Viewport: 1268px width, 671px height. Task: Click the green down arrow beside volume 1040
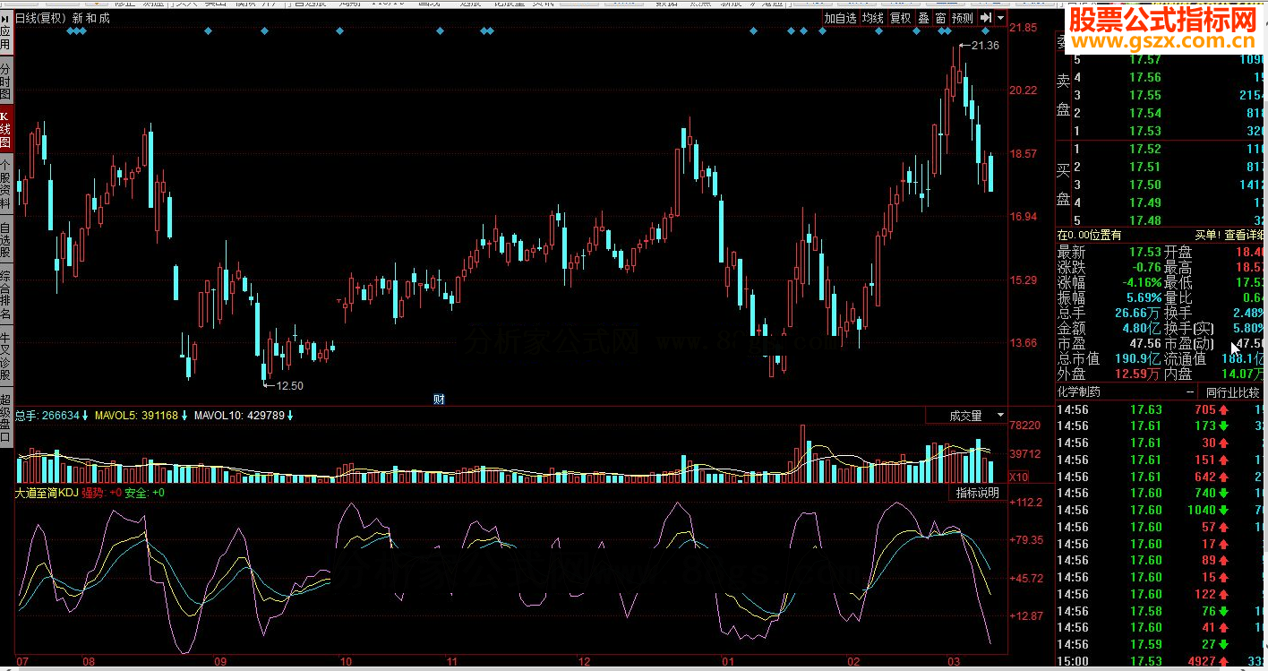coord(1223,511)
